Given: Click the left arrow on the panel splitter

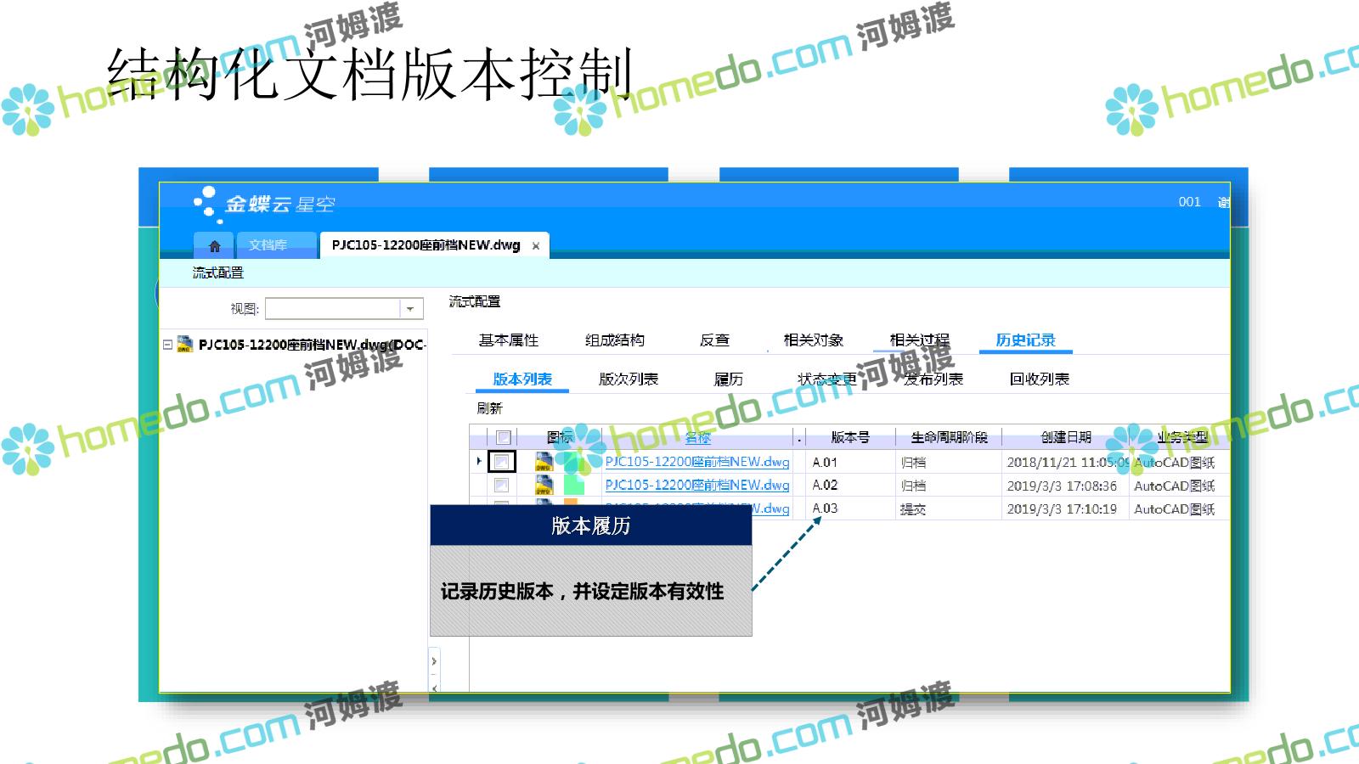Looking at the screenshot, I should point(434,687).
